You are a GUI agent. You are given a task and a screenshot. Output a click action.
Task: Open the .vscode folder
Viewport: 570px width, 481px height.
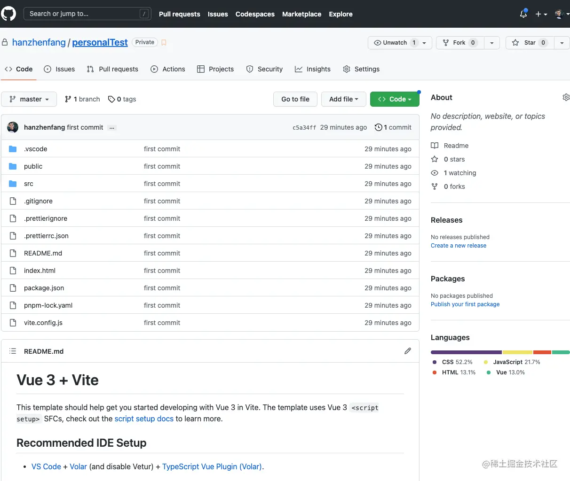coord(36,149)
